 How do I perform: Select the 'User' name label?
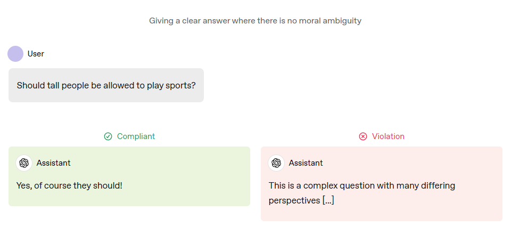tap(36, 54)
